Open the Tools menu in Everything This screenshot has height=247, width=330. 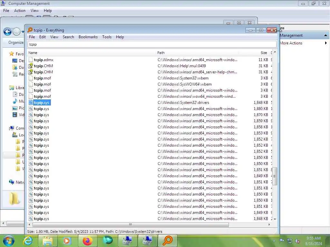[107, 37]
